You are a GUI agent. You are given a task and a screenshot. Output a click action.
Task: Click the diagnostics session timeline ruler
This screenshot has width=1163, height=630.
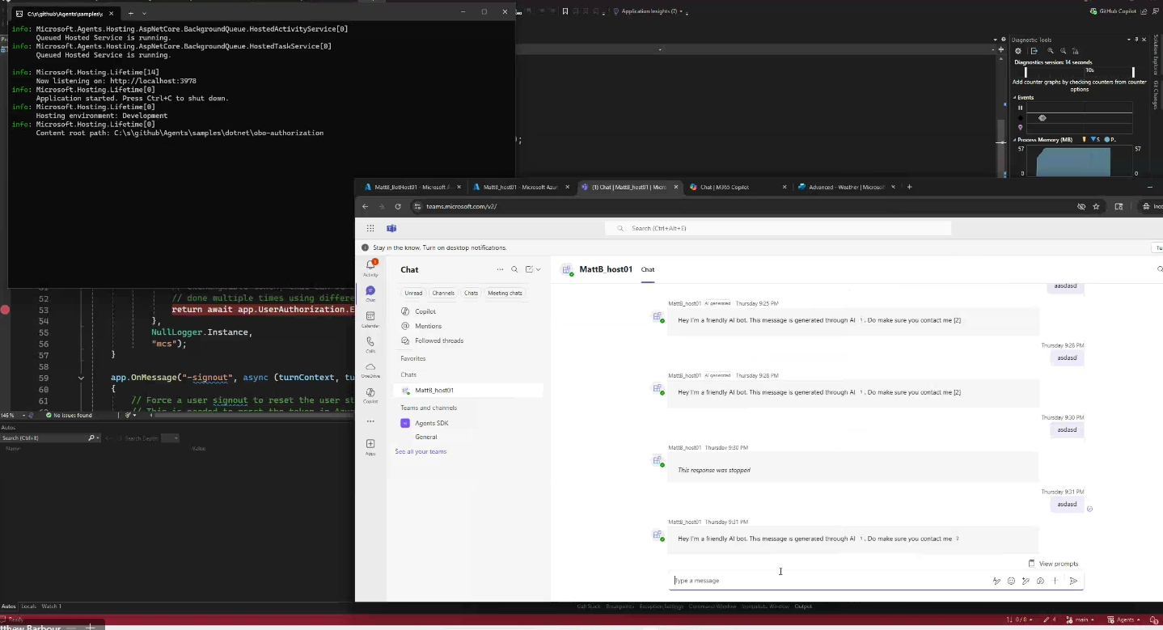1079,72
